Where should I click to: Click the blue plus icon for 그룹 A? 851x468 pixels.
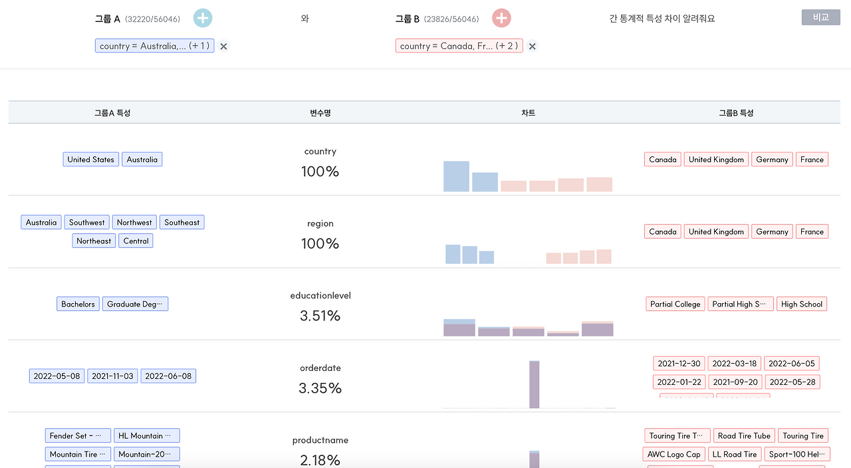(x=203, y=18)
